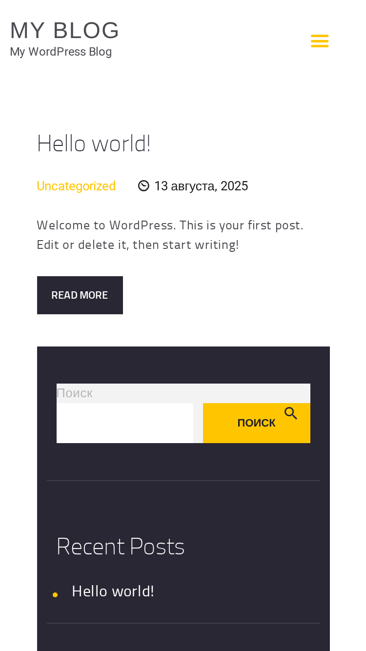
Task: Open the yellow hamburger menu
Action: tap(320, 41)
